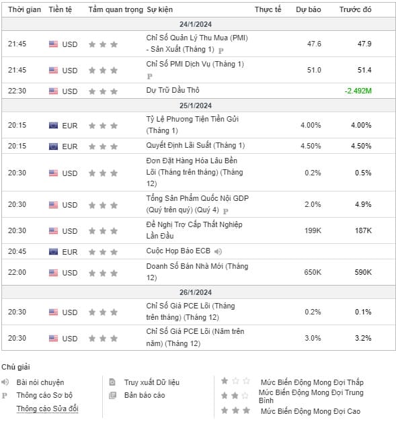Screen dimensions: 396x428
Task: Open the Quyết Định Lãi Suất (Tháng 1) event
Action: pos(195,145)
